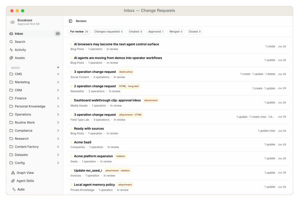Click the Inbox count badge 20
Screen dimensions: 299x201
pyautogui.click(x=58, y=34)
